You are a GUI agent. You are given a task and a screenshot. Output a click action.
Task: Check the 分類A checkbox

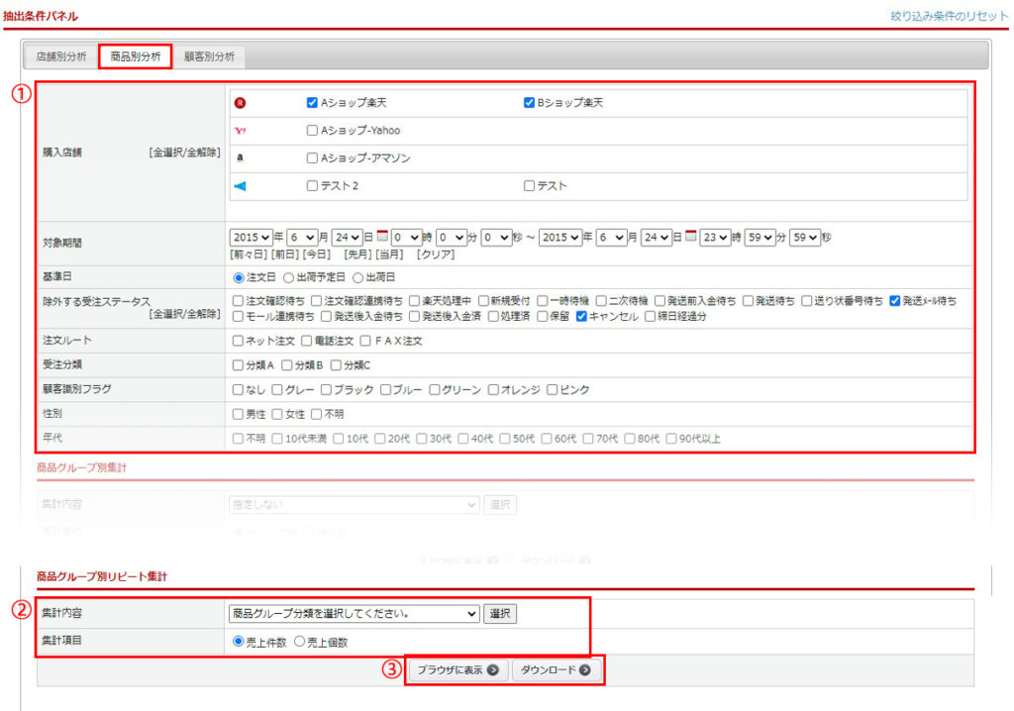click(x=238, y=365)
